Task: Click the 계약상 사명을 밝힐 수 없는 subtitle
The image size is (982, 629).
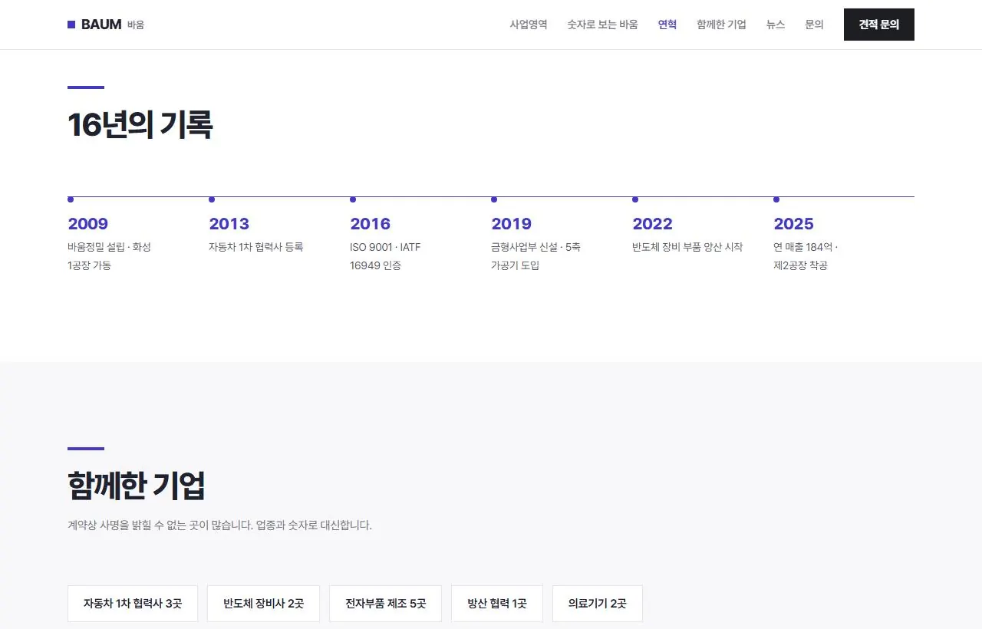Action: 219,525
